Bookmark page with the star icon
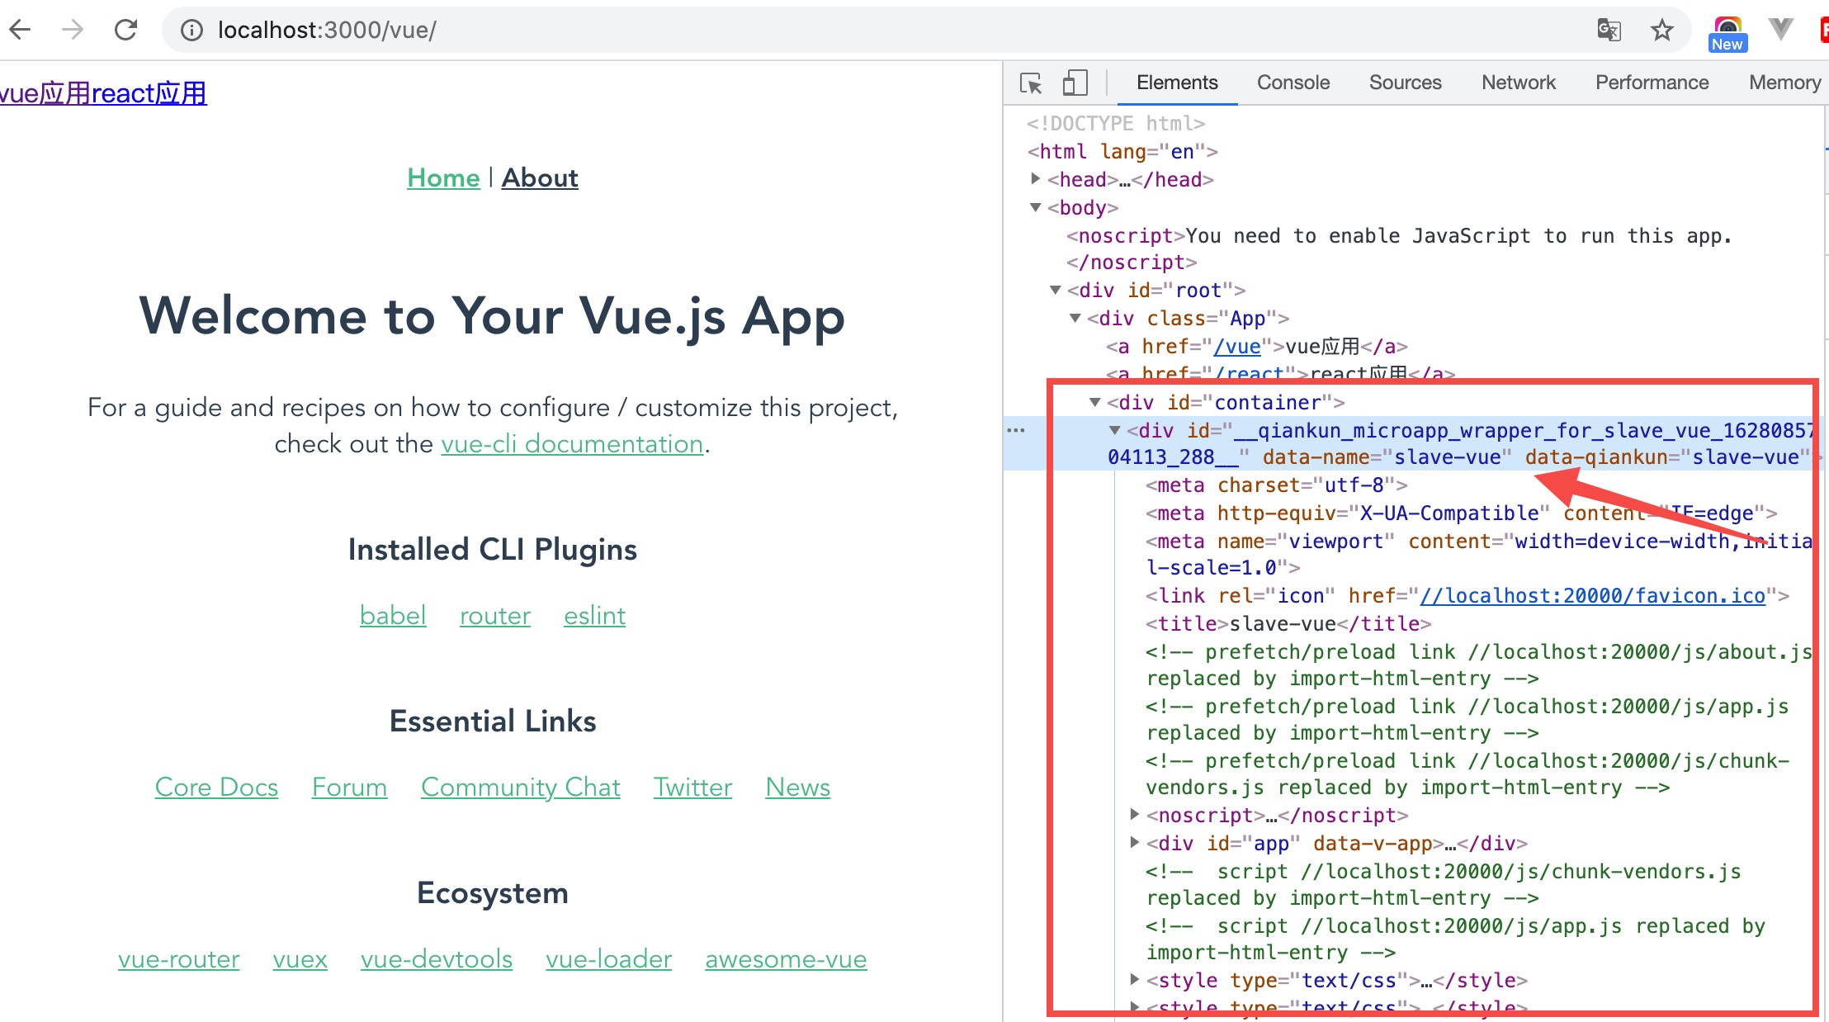1829x1022 pixels. pyautogui.click(x=1661, y=31)
